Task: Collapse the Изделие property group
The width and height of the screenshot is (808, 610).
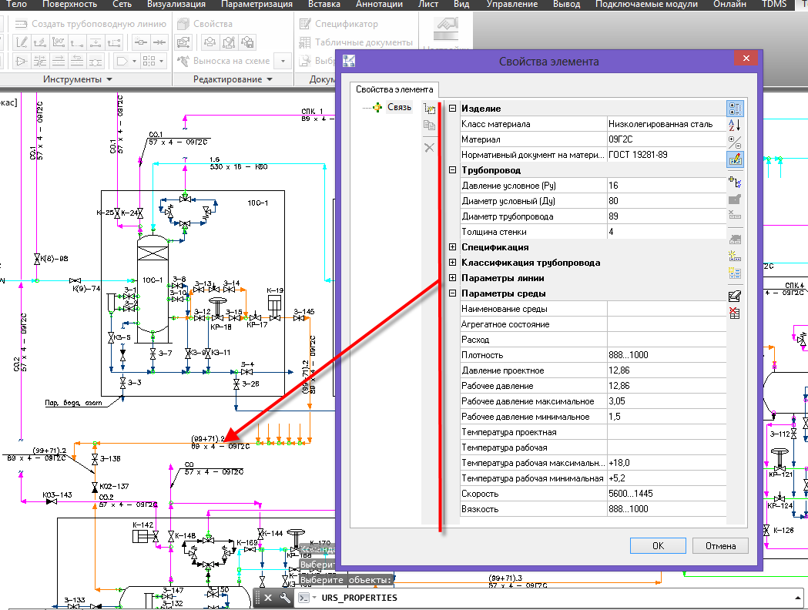Action: click(452, 108)
